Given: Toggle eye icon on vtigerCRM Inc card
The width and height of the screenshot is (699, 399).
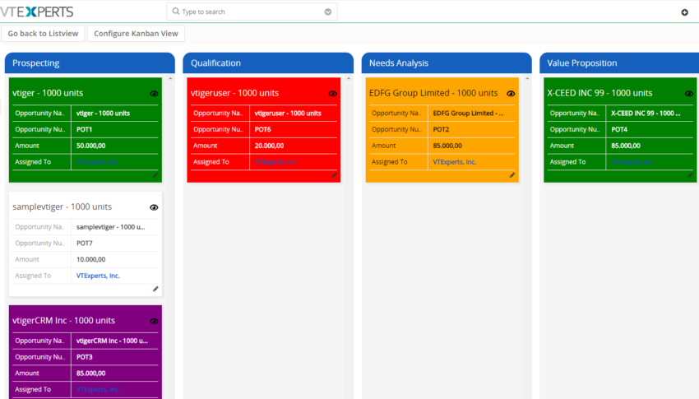Looking at the screenshot, I should point(154,321).
